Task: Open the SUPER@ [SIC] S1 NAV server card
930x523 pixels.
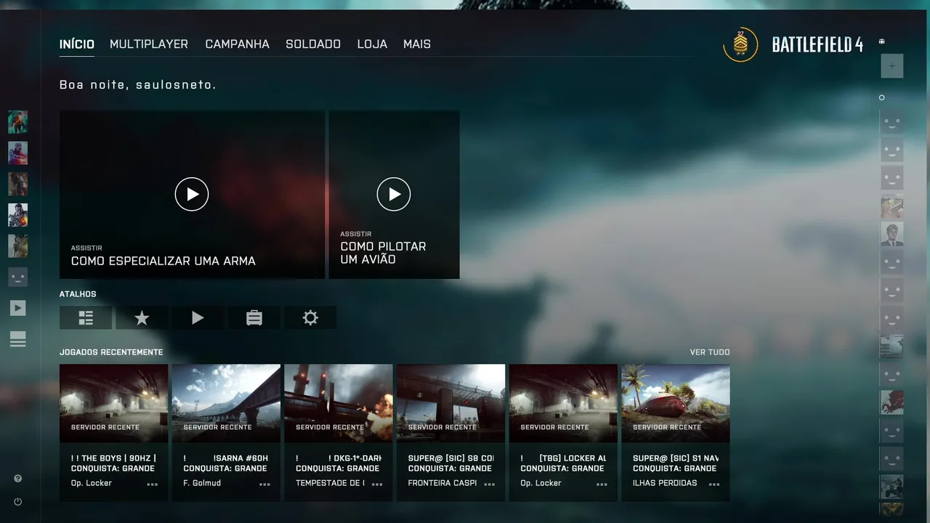Action: coord(676,432)
